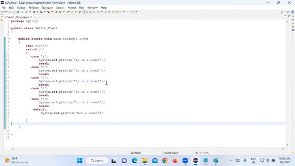Close the Switch_Vowel.java tab
This screenshot has height=166, width=295.
(x=31, y=17)
